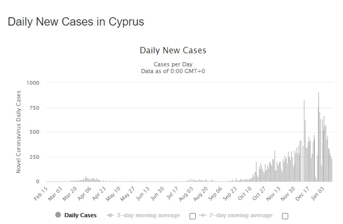Click the grey Daily Cases legend circle
343x224 pixels.
[58, 215]
